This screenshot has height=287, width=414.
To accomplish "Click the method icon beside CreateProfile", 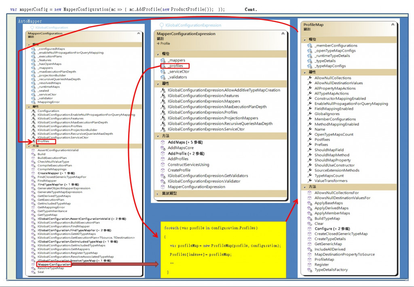I will pyautogui.click(x=163, y=170).
